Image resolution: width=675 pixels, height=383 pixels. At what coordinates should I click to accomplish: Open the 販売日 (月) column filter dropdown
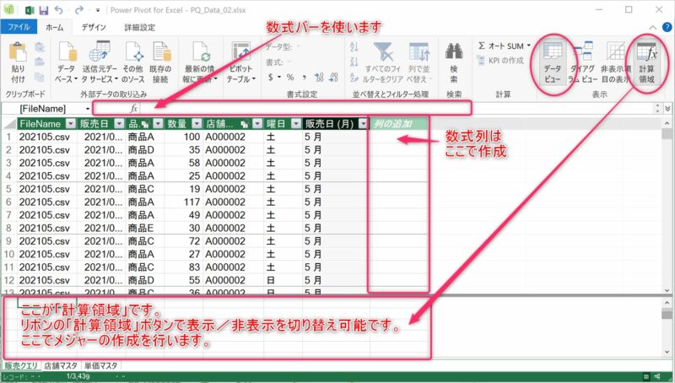click(x=363, y=124)
